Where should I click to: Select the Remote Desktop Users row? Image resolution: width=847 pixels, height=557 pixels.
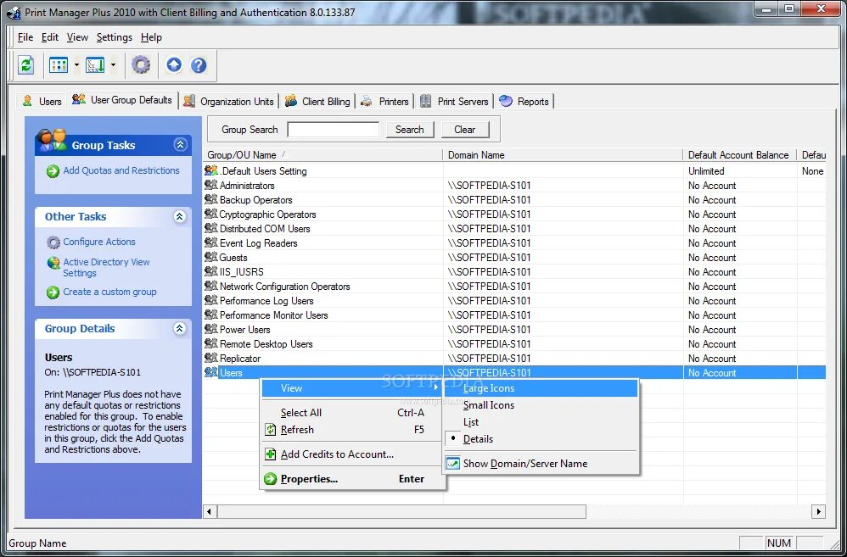point(514,344)
